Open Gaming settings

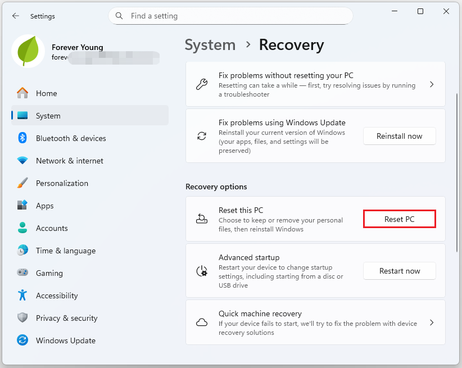tap(90, 273)
